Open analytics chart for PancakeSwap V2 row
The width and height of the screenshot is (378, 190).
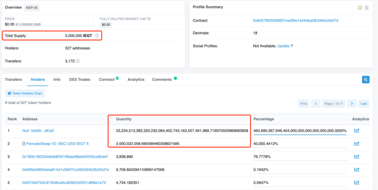[x=357, y=144]
